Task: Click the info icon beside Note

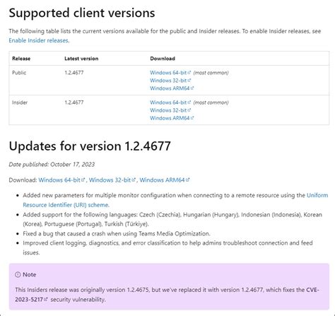Action: click(18, 275)
